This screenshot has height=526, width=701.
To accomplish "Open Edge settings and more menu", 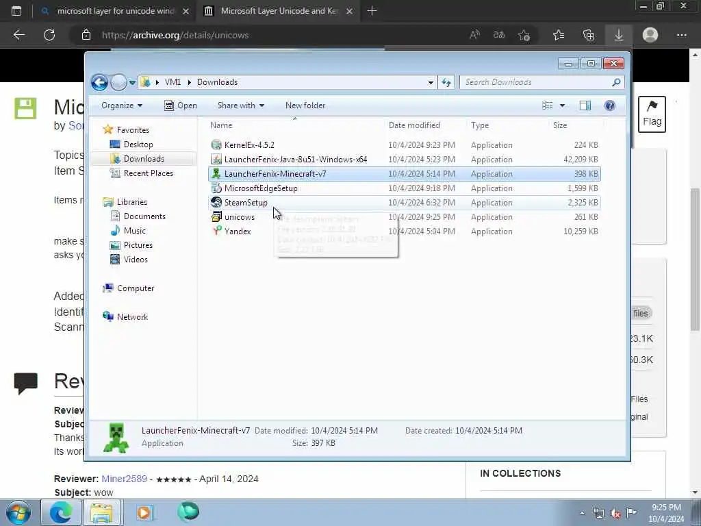I will coord(681,35).
